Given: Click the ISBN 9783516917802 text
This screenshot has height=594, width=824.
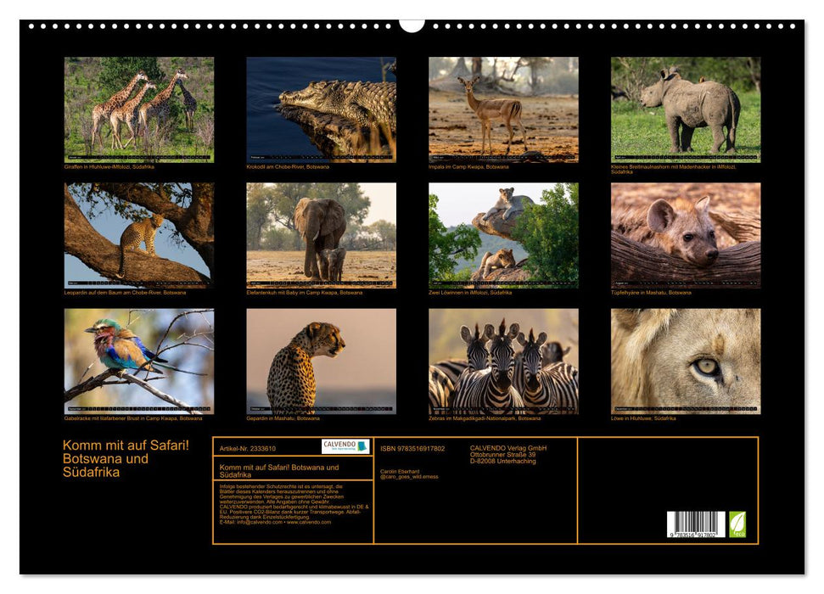Looking at the screenshot, I should point(412,449).
